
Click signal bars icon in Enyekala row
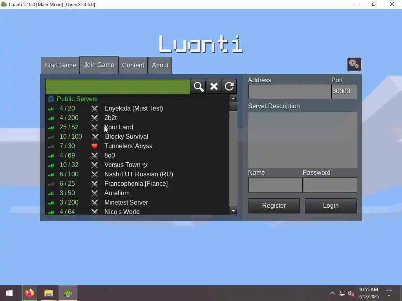pyautogui.click(x=51, y=109)
